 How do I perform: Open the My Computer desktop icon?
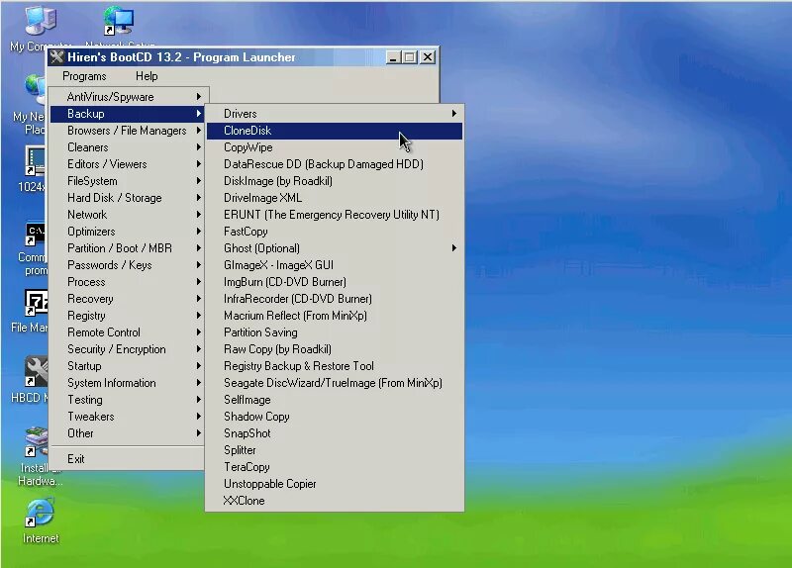(41, 21)
